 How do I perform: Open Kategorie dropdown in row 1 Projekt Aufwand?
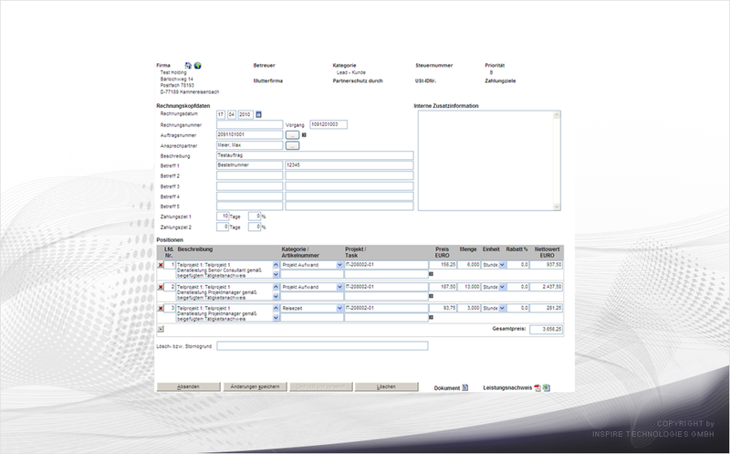pos(339,265)
